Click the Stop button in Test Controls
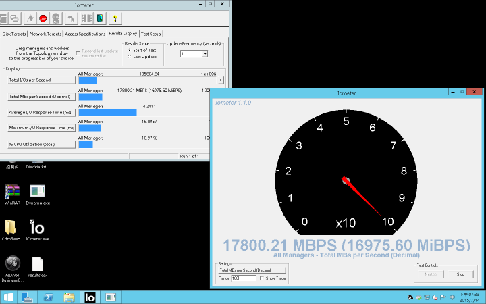The image size is (486, 304). coord(460,274)
